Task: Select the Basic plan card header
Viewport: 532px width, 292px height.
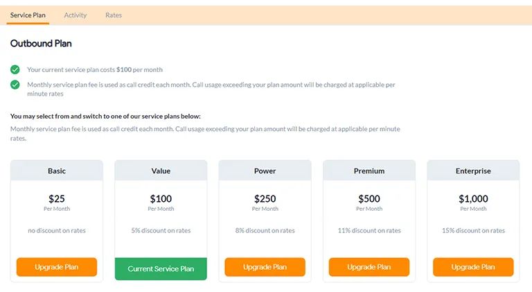Action: coord(57,171)
